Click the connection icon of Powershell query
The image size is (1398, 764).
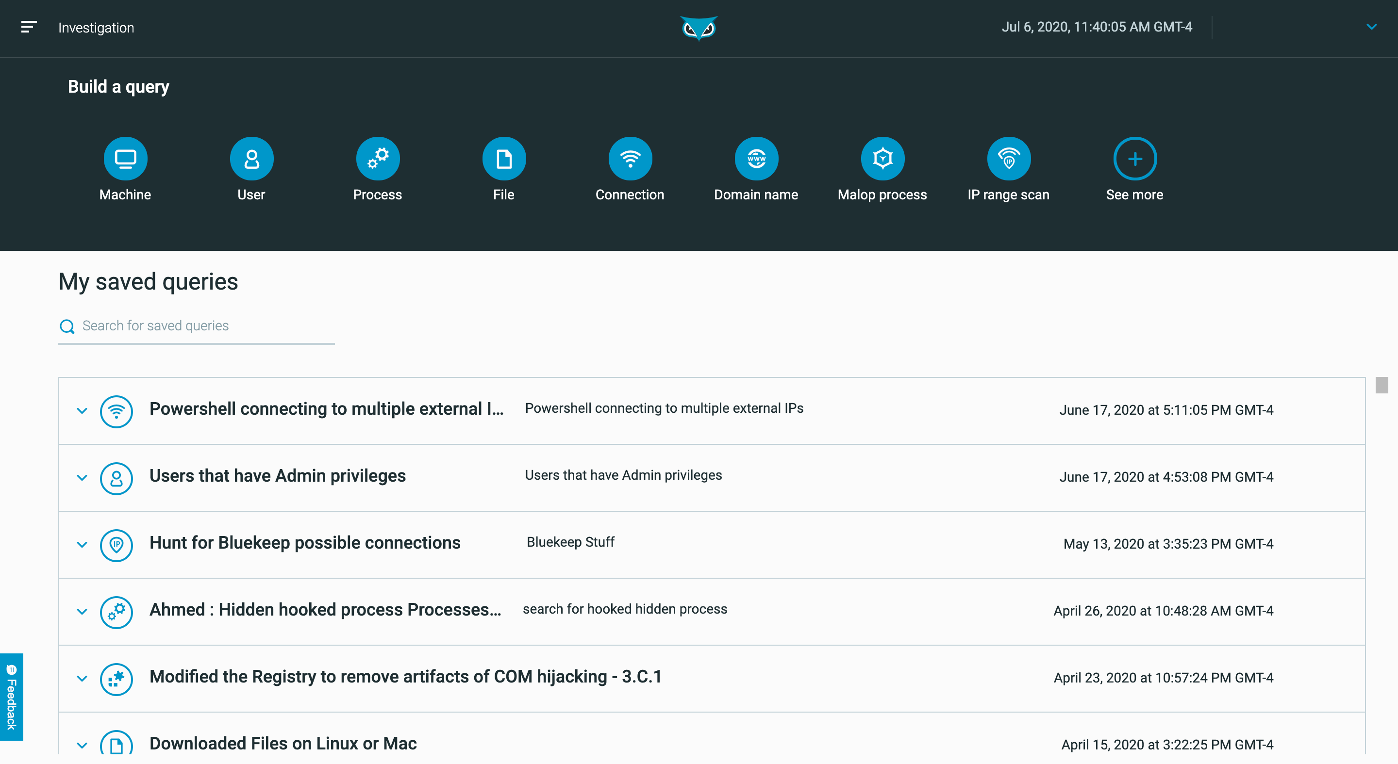coord(116,411)
